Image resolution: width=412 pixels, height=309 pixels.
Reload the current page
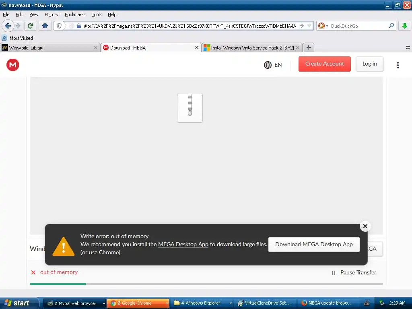pyautogui.click(x=31, y=26)
